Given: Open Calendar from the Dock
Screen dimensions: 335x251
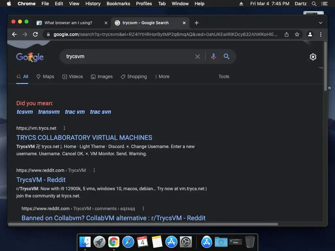Looking at the screenshot, I should pos(143,242).
